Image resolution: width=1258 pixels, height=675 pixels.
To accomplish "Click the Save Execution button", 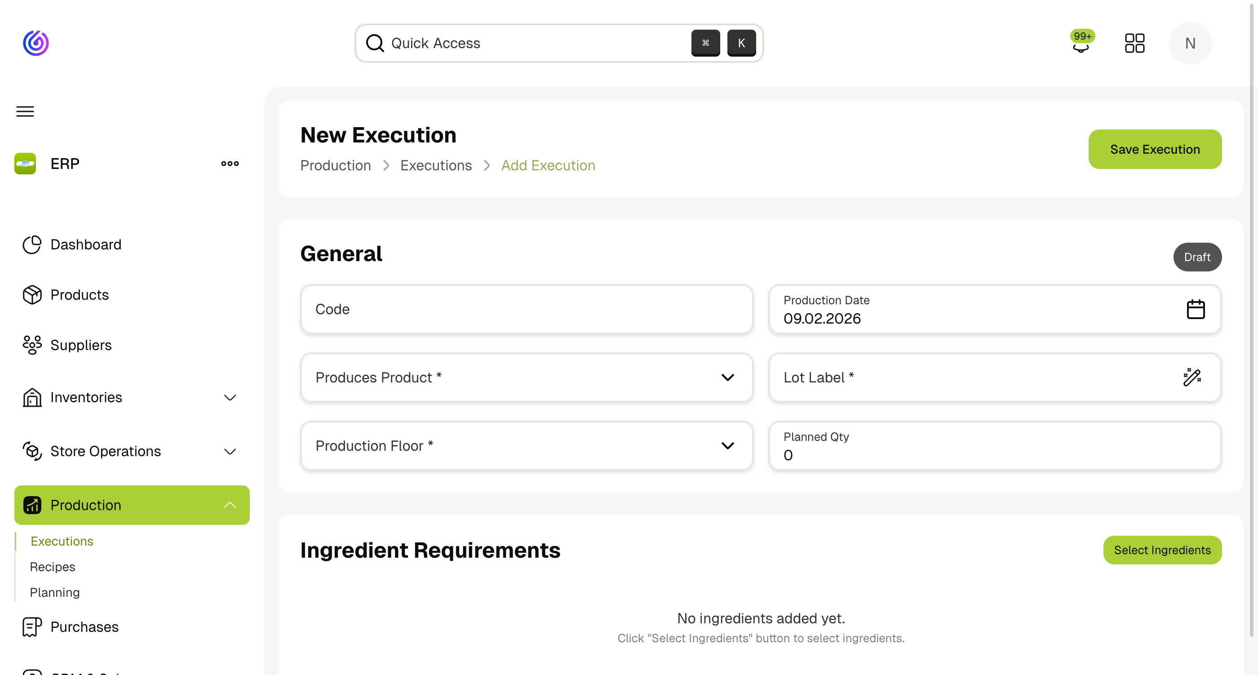I will click(1155, 149).
